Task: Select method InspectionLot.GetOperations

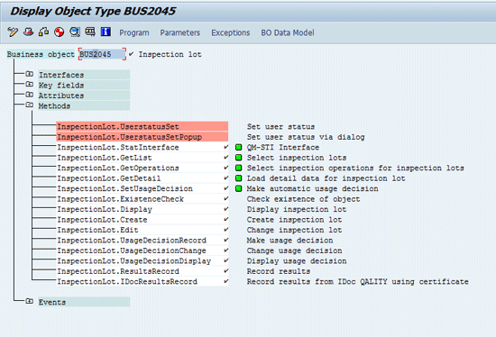Action: [x=142, y=168]
